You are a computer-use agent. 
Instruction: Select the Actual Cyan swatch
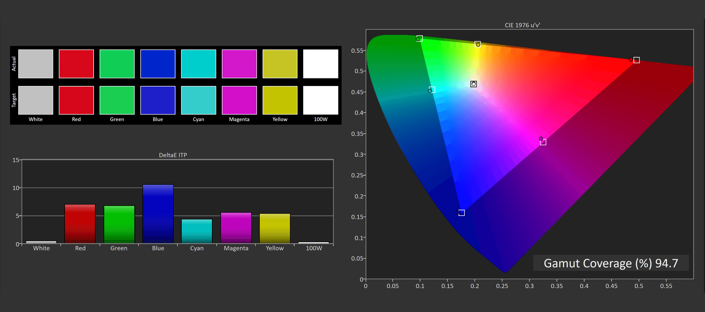tap(199, 64)
